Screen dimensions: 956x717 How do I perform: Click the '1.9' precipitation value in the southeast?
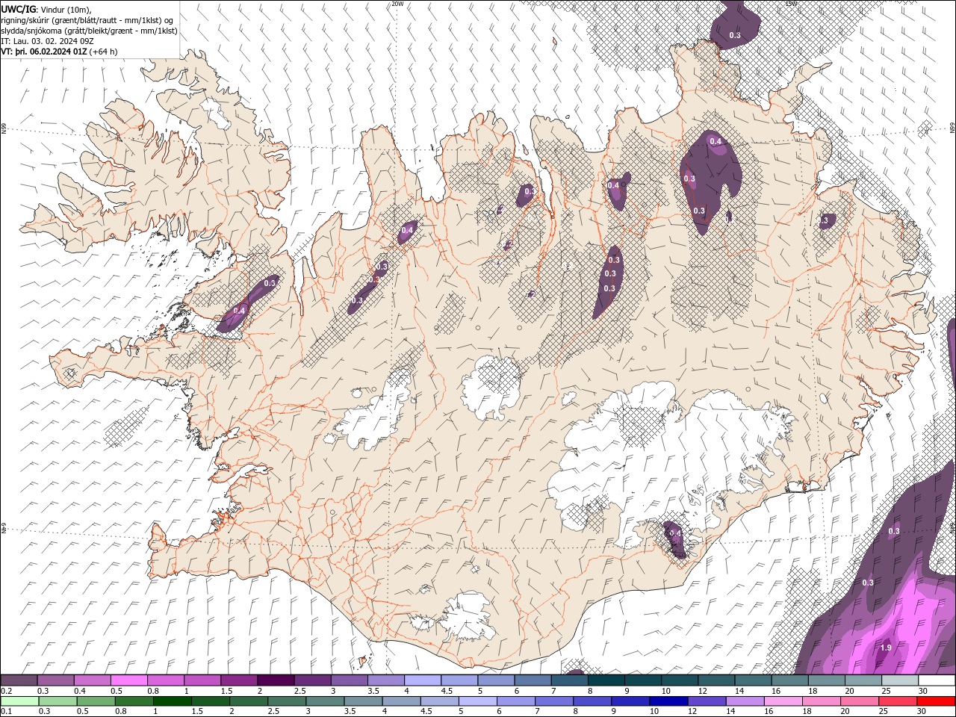click(886, 648)
